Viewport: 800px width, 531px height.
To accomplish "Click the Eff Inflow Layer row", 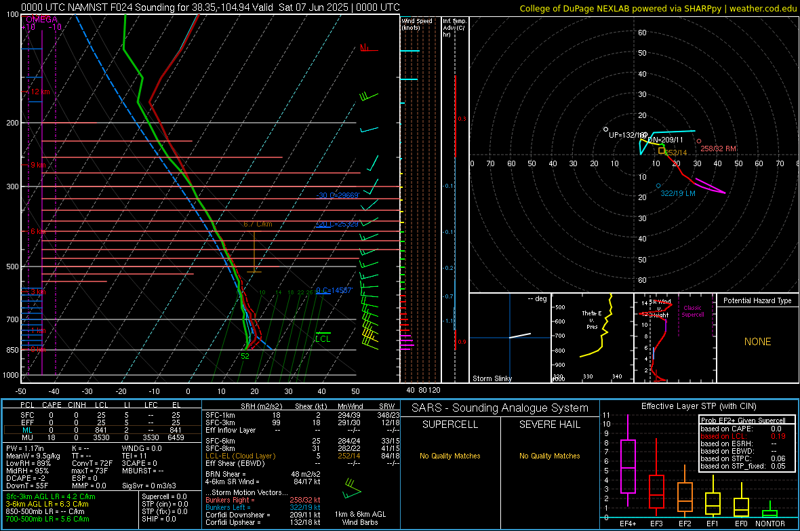I will pyautogui.click(x=302, y=430).
